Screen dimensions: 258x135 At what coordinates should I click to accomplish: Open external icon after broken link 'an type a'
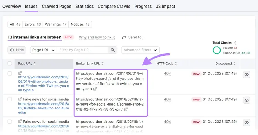pos(95,89)
